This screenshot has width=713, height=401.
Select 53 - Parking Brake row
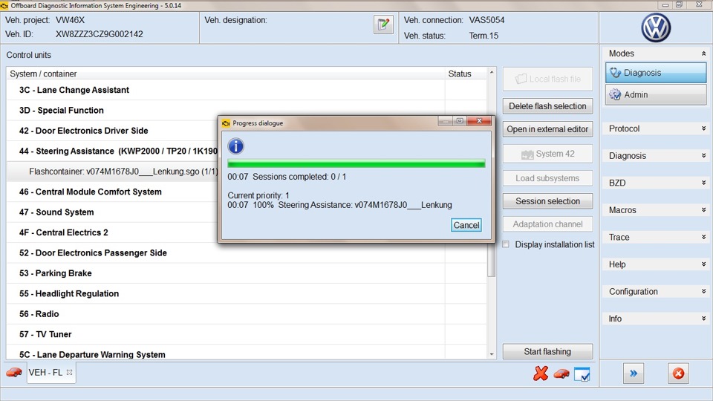point(247,273)
